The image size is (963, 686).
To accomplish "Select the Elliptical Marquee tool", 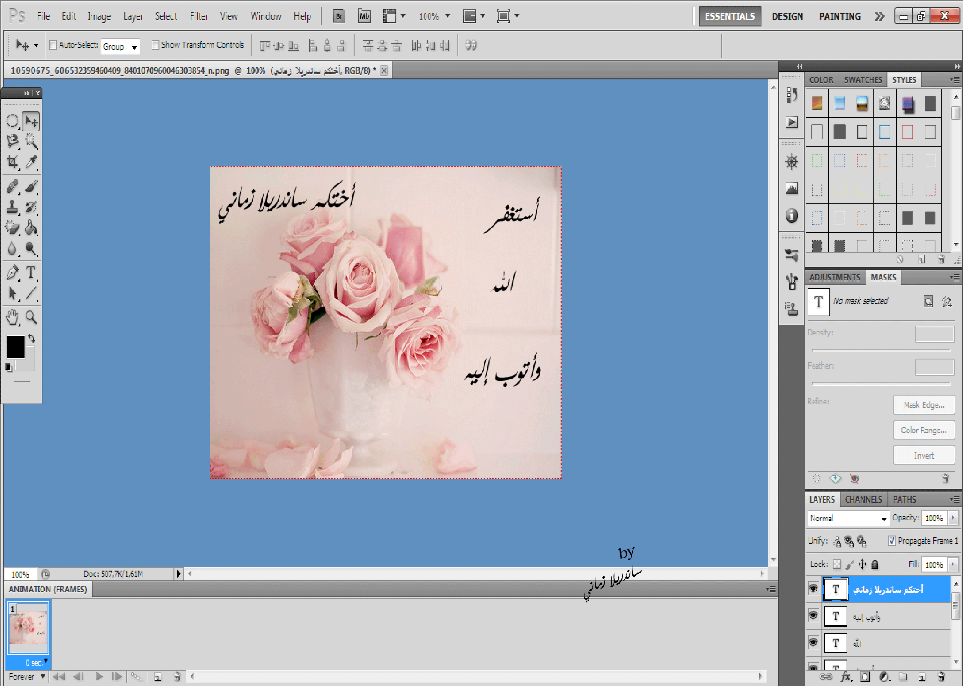I will click(12, 122).
